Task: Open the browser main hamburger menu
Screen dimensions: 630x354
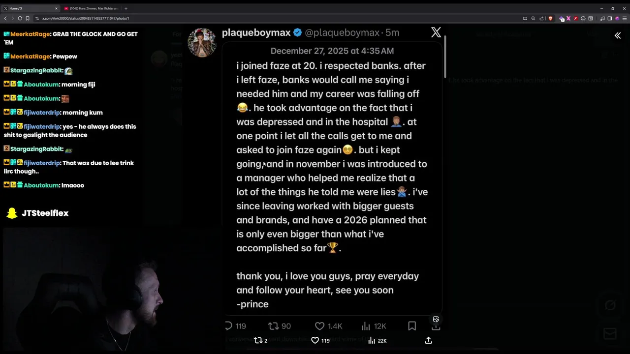Action: 624,18
